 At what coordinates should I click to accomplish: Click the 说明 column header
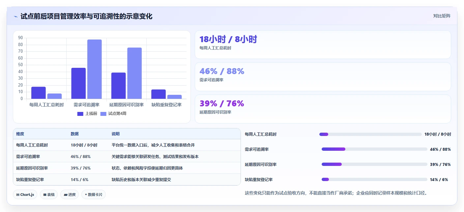115,134
